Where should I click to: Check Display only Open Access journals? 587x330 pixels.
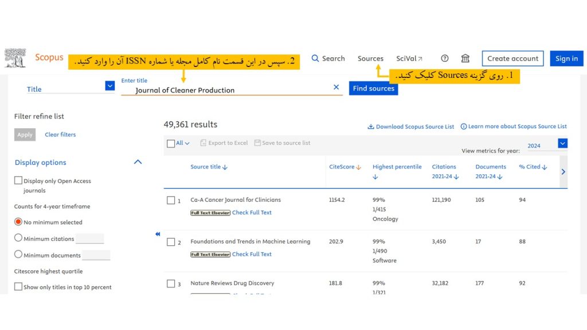[18, 180]
